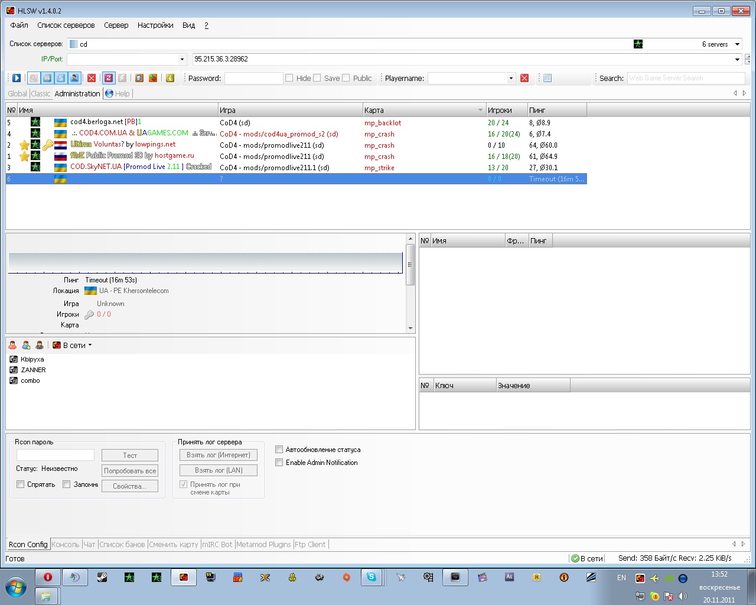Click the green-red cube toolbar icon
The width and height of the screenshot is (756, 605).
pos(153,78)
